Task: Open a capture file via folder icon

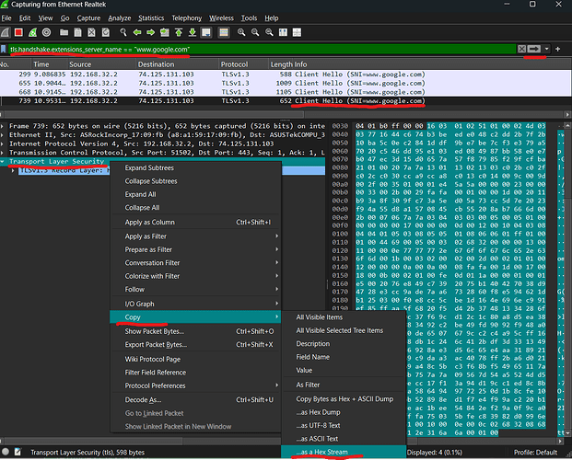Action: point(64,32)
